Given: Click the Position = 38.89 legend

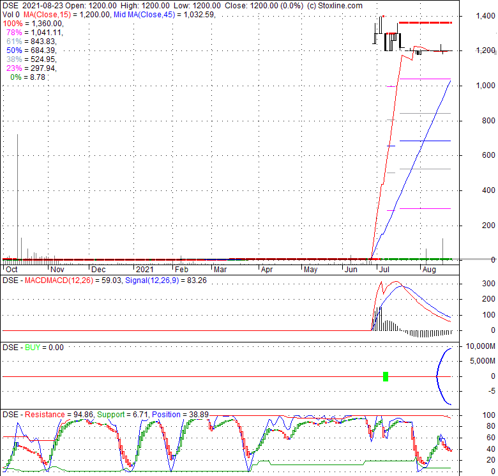Looking at the screenshot, I should point(180,415).
